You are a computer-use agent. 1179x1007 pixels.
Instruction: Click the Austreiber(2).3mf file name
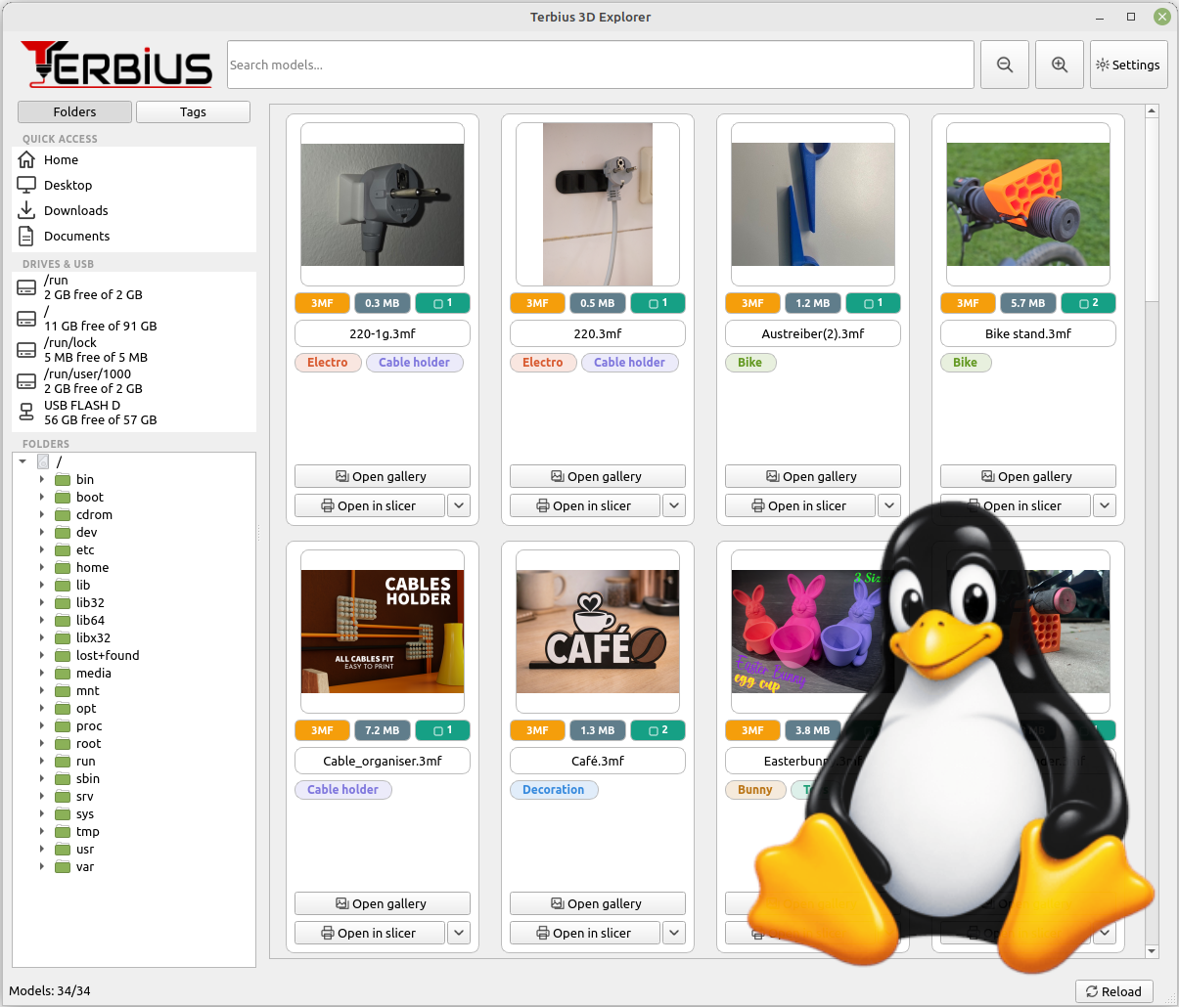813,333
